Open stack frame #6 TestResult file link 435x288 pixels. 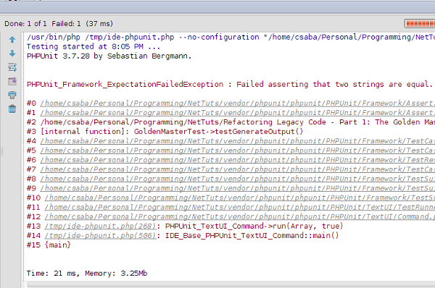coord(238,160)
